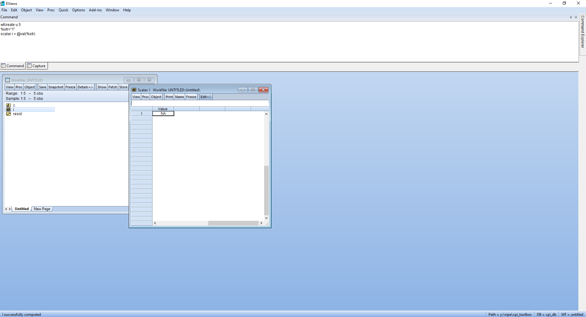Viewport: 586px width, 317px height.
Task: Open the Add-ins menu
Action: (95, 10)
